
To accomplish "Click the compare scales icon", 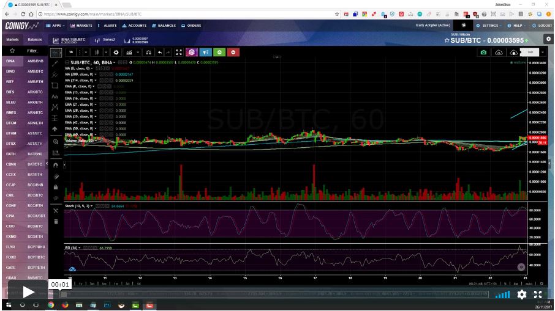I will coord(148,53).
